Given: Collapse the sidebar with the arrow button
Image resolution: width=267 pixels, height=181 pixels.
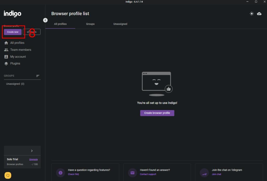Looking at the screenshot, I should click(x=45, y=20).
